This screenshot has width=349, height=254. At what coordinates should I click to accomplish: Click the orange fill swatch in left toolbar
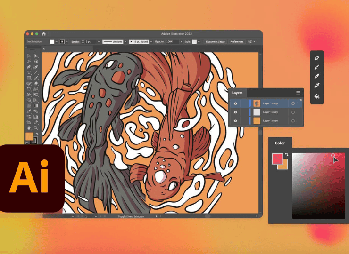coord(29,136)
